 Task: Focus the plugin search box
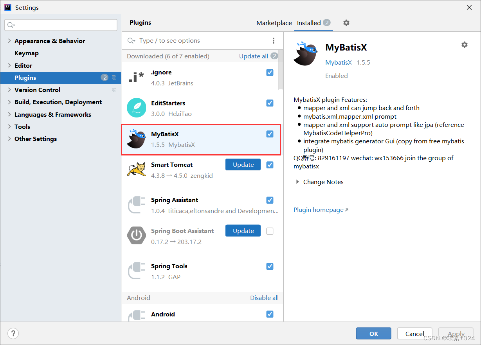point(198,41)
